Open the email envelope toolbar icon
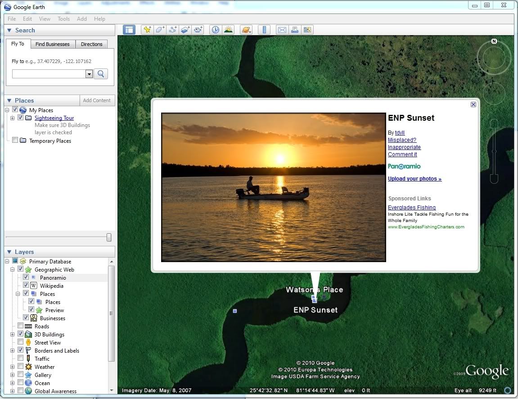 click(282, 30)
